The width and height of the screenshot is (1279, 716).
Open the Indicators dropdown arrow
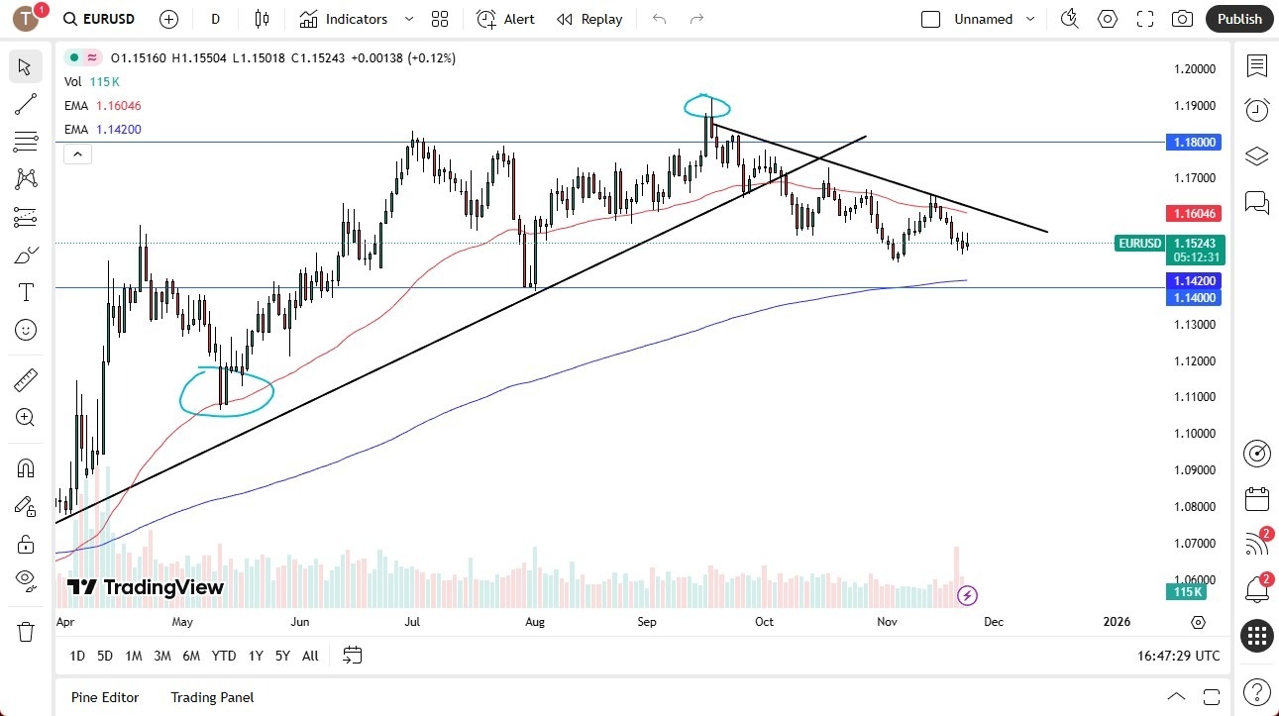(407, 19)
